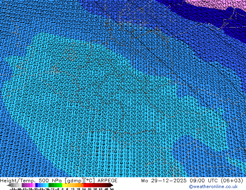
Task: Click the legend value '24'
Action: [x=84, y=189]
